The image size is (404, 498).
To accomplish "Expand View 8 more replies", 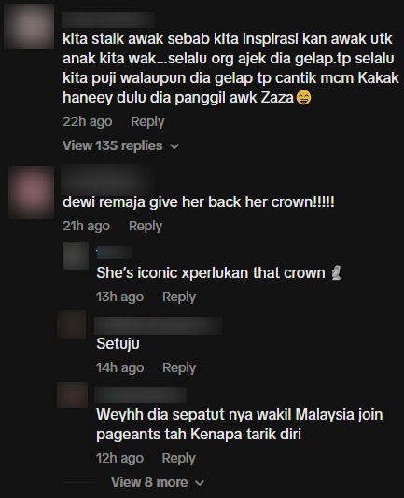I will tap(158, 482).
